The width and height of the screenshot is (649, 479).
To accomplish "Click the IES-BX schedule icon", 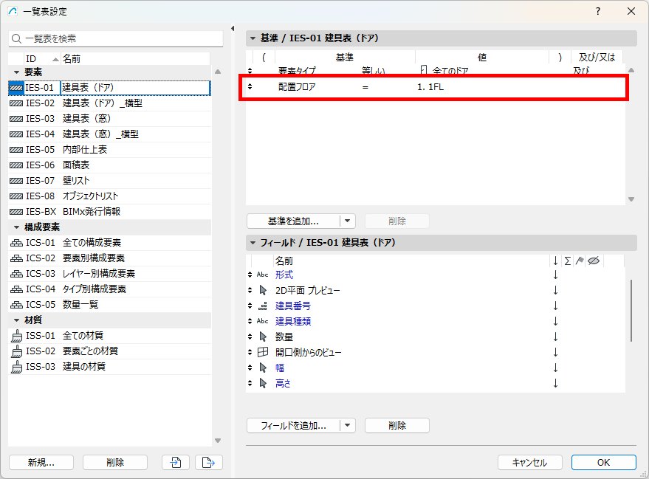I will tap(16, 212).
